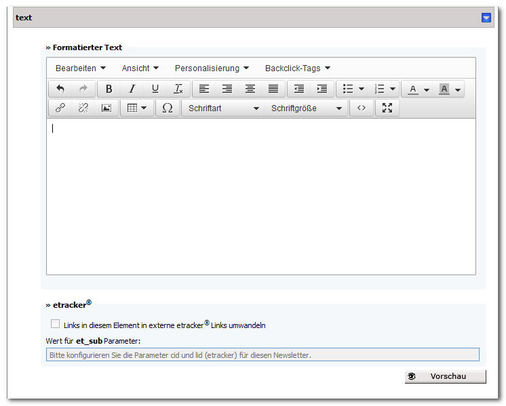Redo the last action
Image resolution: width=506 pixels, height=406 pixels.
(83, 89)
